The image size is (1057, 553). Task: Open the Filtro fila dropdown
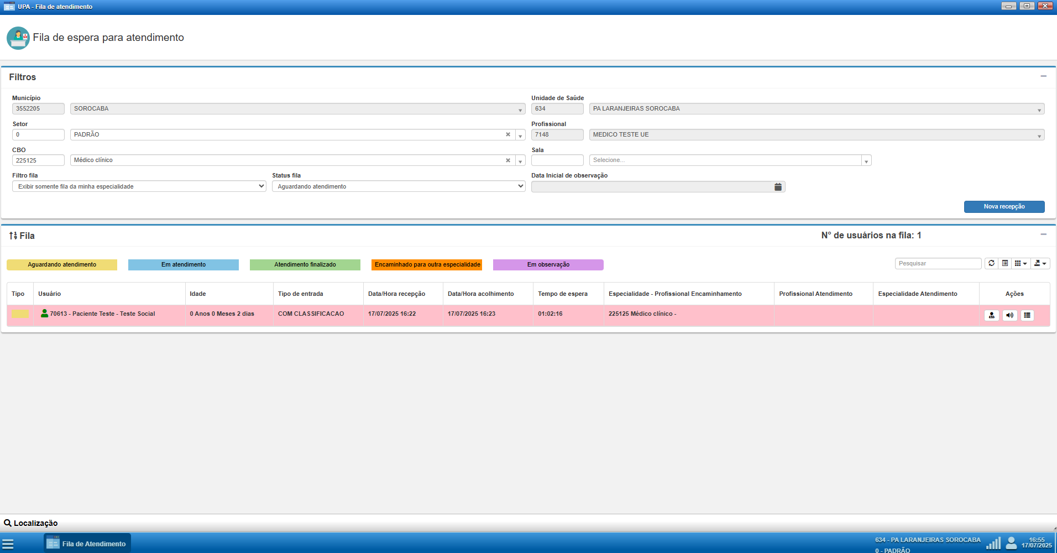[139, 186]
